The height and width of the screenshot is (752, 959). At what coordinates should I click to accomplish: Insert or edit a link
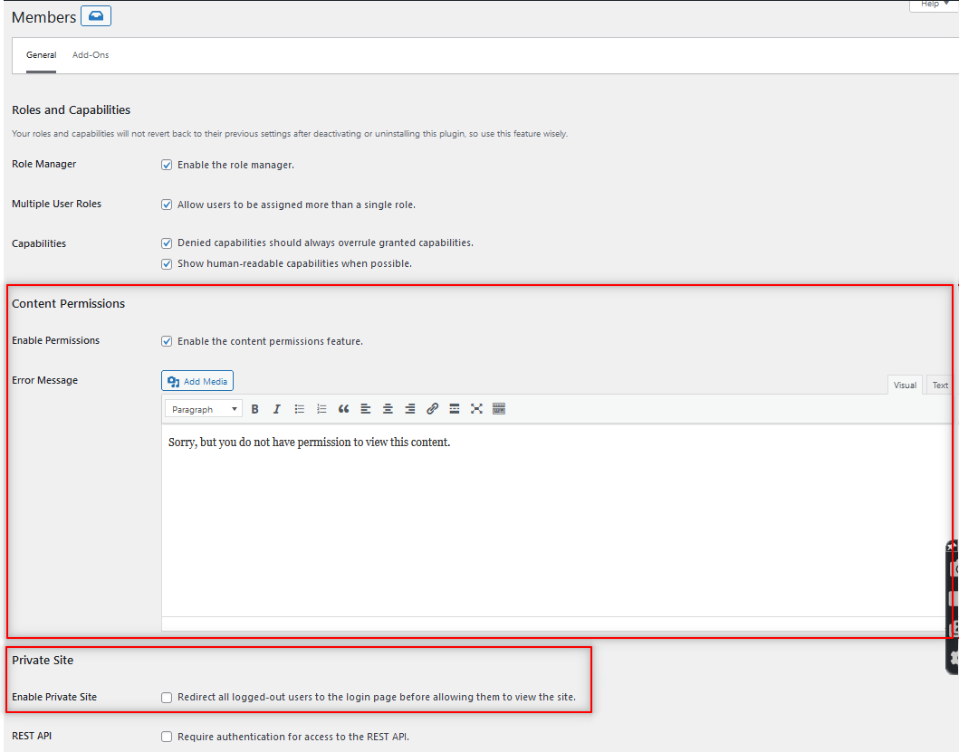coord(432,409)
